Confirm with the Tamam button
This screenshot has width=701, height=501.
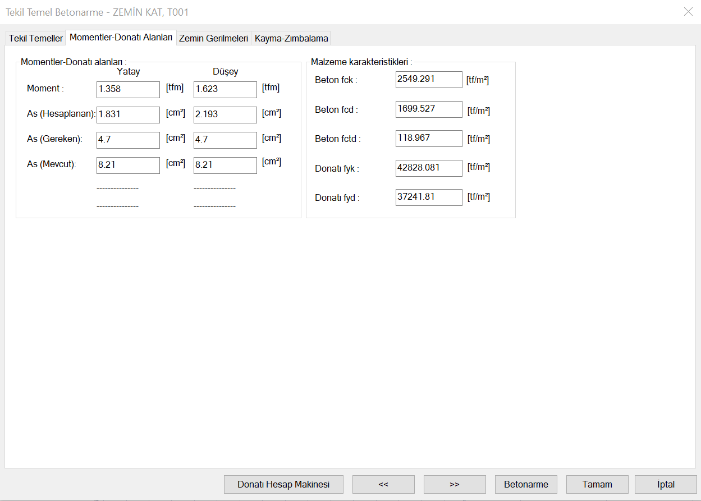coord(597,484)
